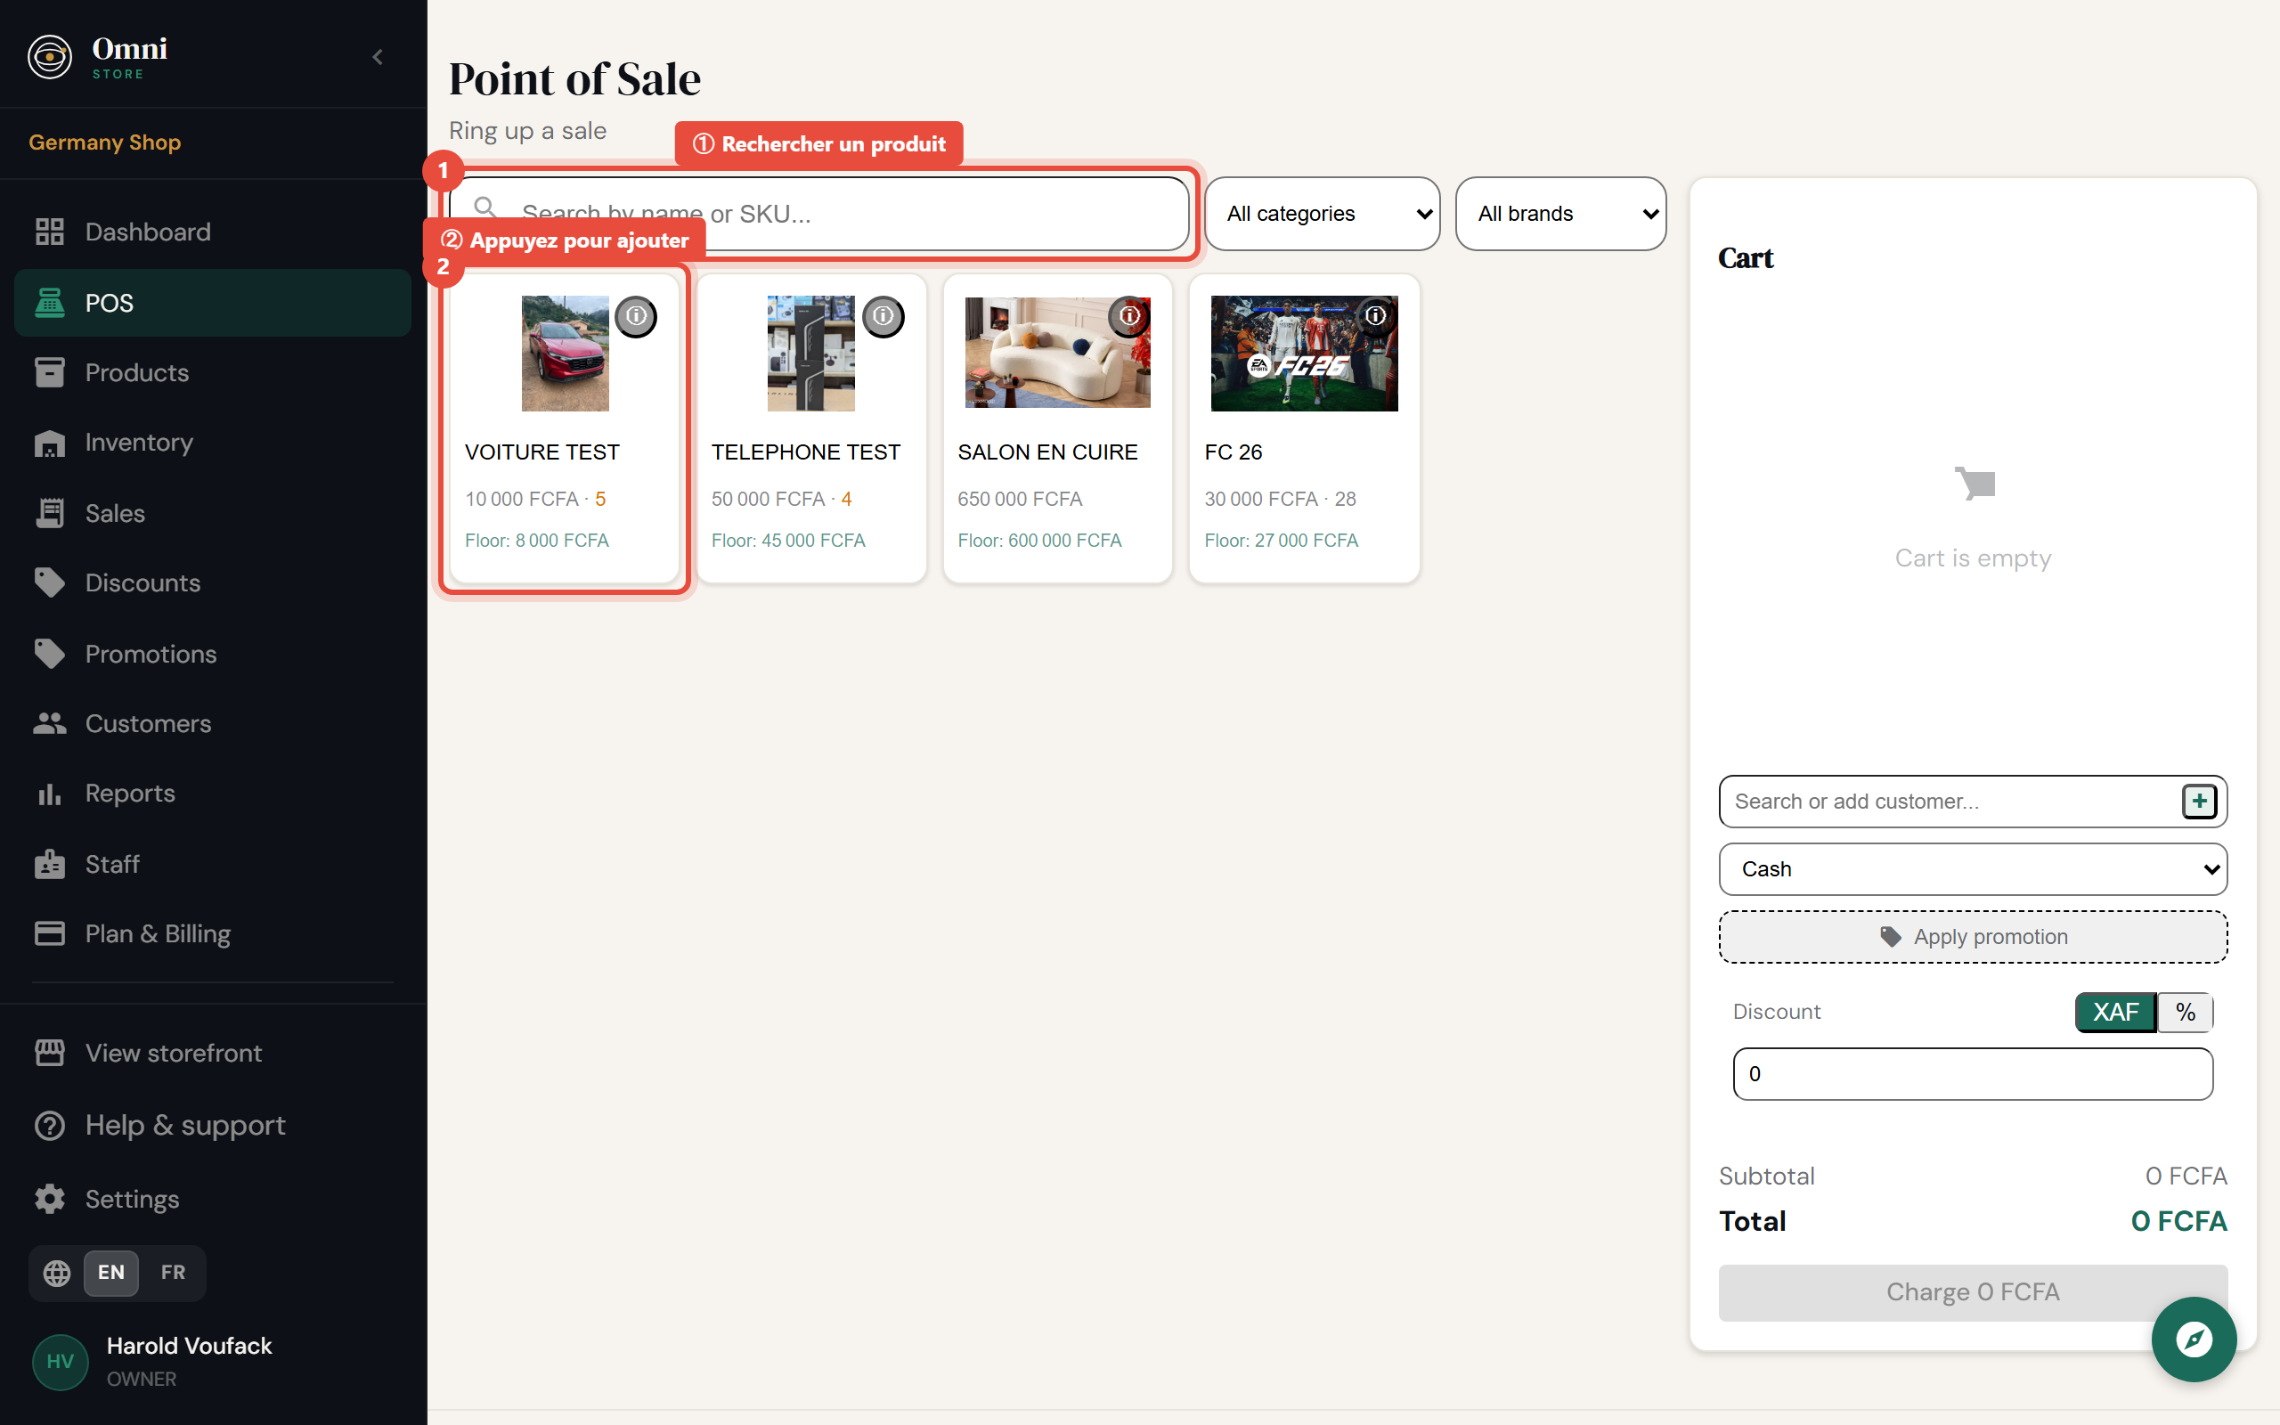Click the 650 000 FCFA price text

[x=1020, y=499]
